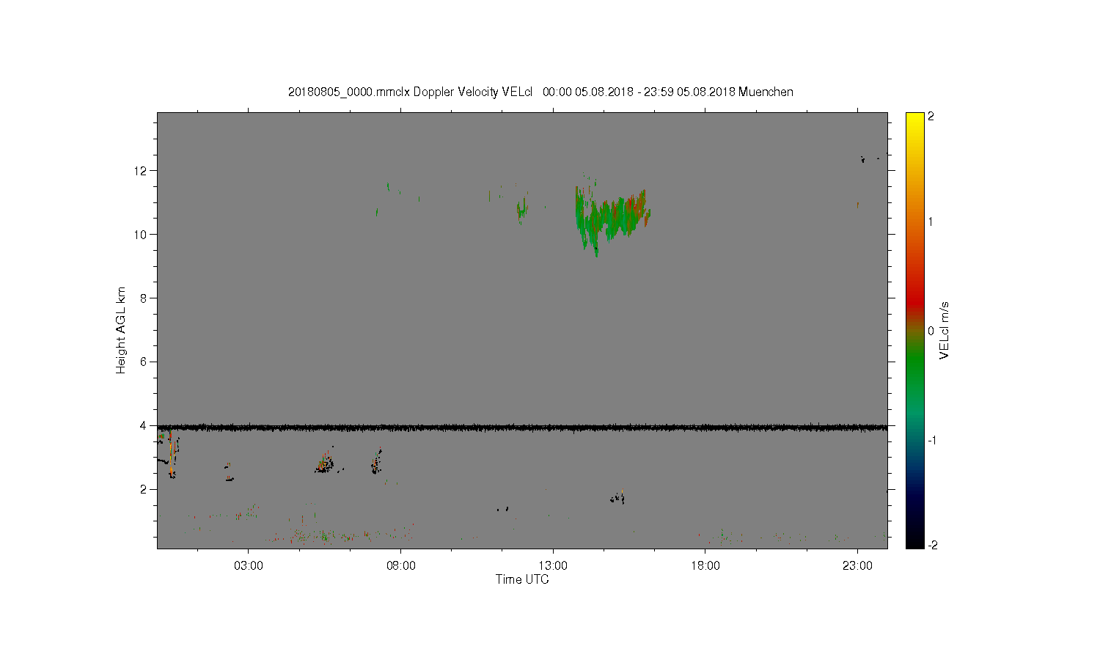The image size is (1100, 660).
Task: Select the colorbar tick label -1
Action: tap(931, 440)
